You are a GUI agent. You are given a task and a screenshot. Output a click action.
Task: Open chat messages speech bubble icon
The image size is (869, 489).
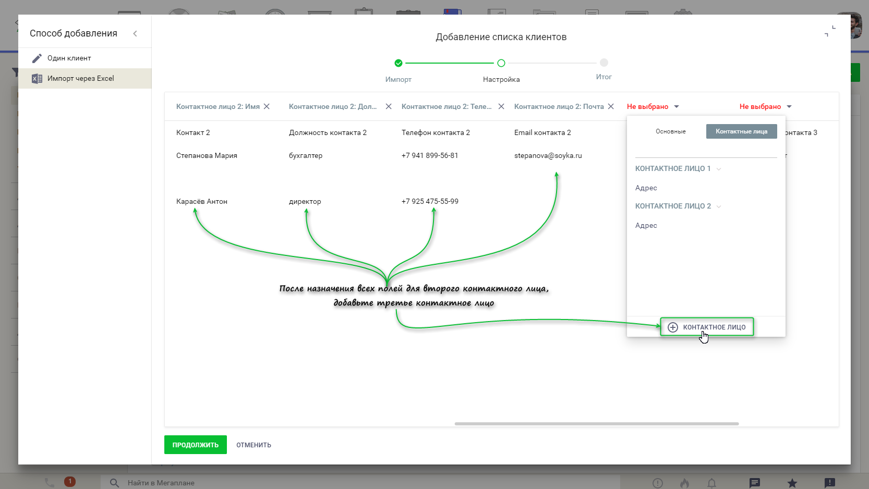(755, 483)
